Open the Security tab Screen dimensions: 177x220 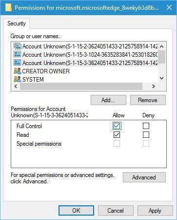(x=17, y=23)
